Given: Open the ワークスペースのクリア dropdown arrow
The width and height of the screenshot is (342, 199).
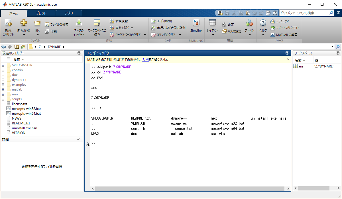Looking at the screenshot, I should (x=145, y=35).
